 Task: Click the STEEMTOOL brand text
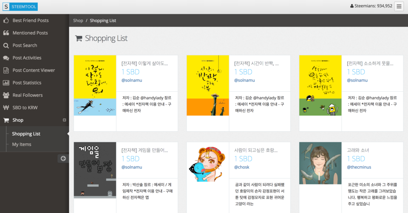pos(24,7)
